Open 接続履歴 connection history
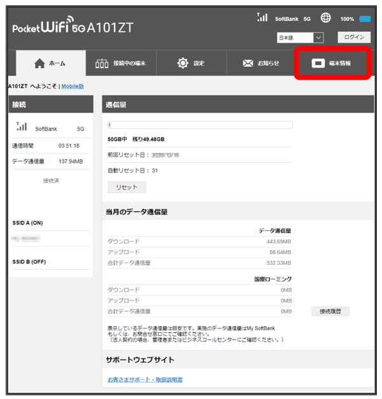The image size is (382, 399). (330, 311)
